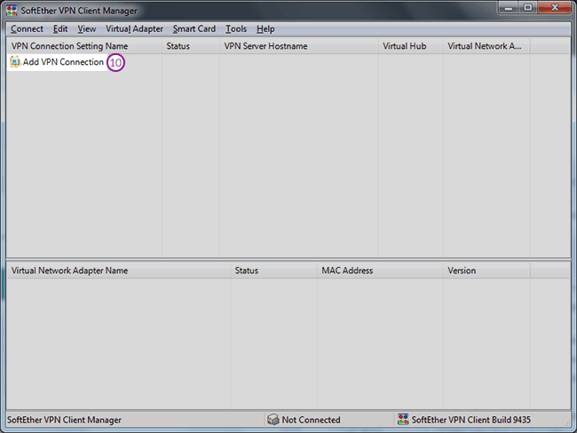Click SoftEther VPN Client Manager status bar text
Screen dimensions: 577x433
65,420
